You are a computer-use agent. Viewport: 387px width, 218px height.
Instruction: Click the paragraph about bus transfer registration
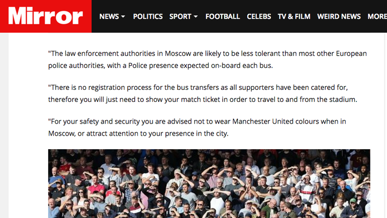[x=203, y=93]
